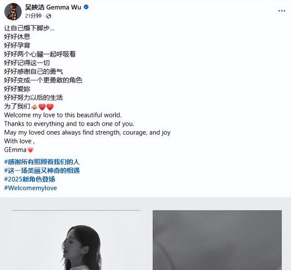View the gray photo on the right
The image size is (291, 270).
coord(217,240)
